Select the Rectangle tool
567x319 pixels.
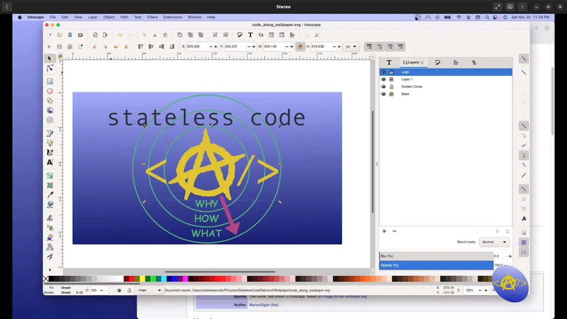(50, 82)
